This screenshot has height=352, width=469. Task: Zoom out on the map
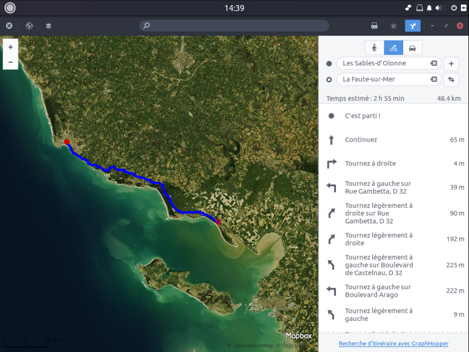(x=11, y=62)
